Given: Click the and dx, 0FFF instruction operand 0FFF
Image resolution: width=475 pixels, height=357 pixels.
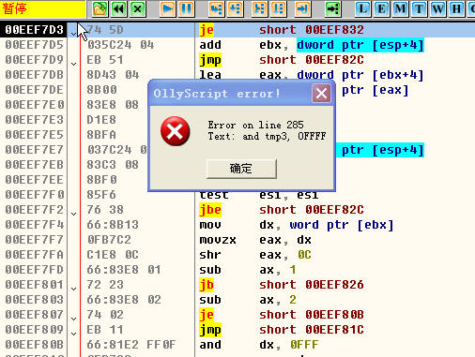Looking at the screenshot, I should click(304, 345).
